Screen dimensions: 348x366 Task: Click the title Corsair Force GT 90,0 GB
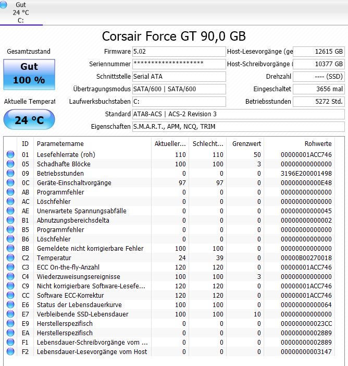(174, 36)
